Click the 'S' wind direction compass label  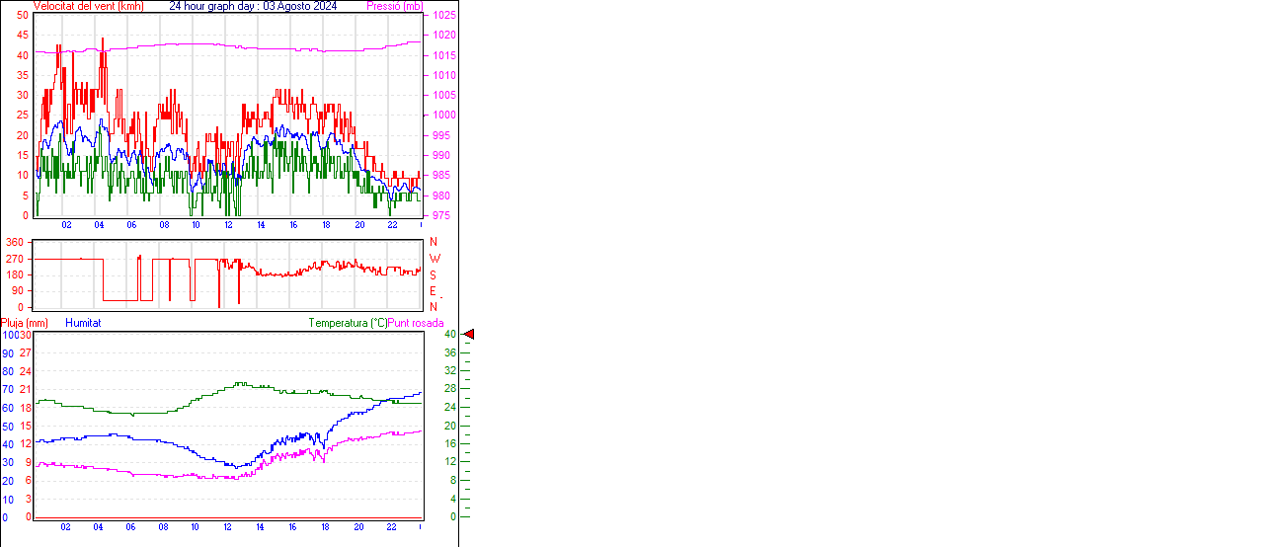tap(433, 274)
